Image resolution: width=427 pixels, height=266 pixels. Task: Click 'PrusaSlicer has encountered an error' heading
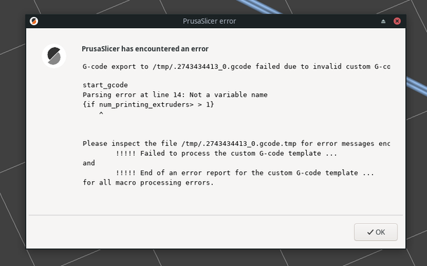[145, 48]
